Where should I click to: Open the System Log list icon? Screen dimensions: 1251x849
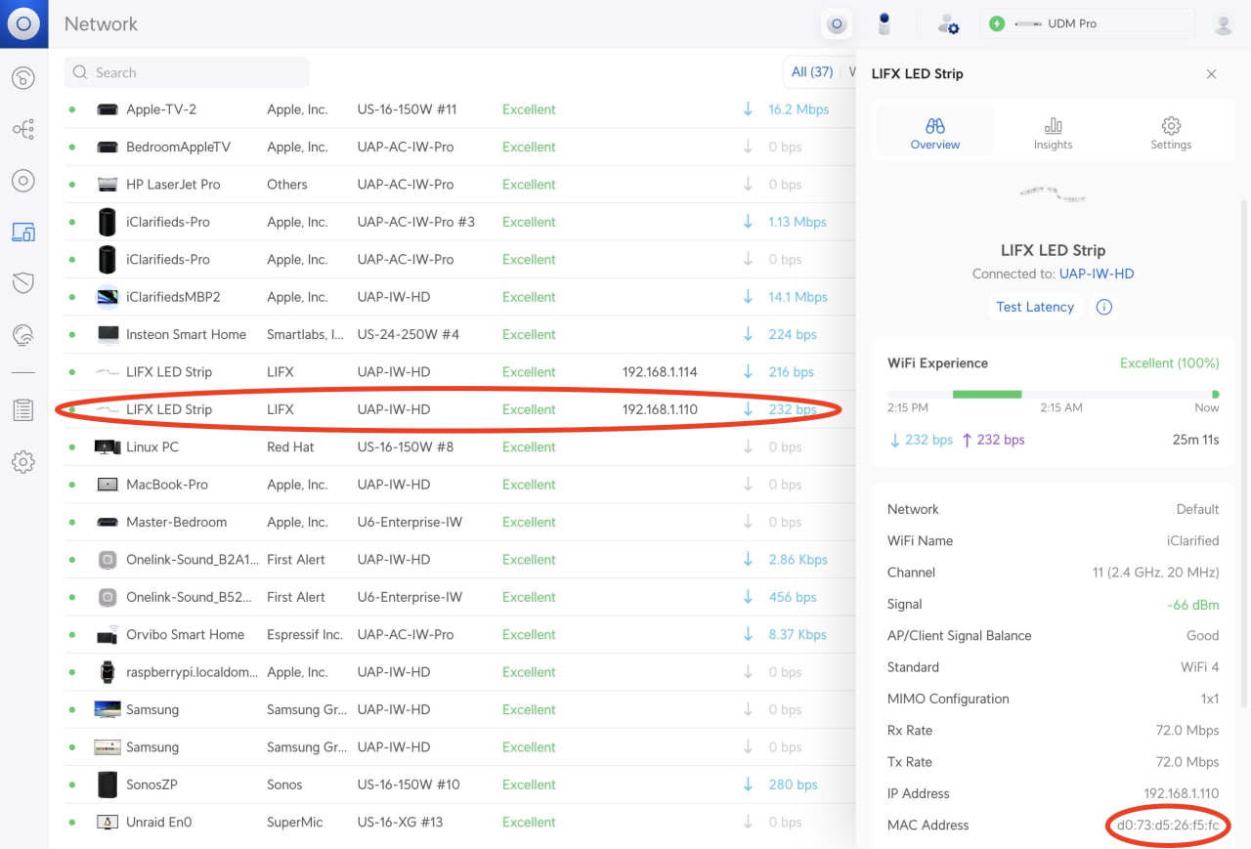pos(23,410)
